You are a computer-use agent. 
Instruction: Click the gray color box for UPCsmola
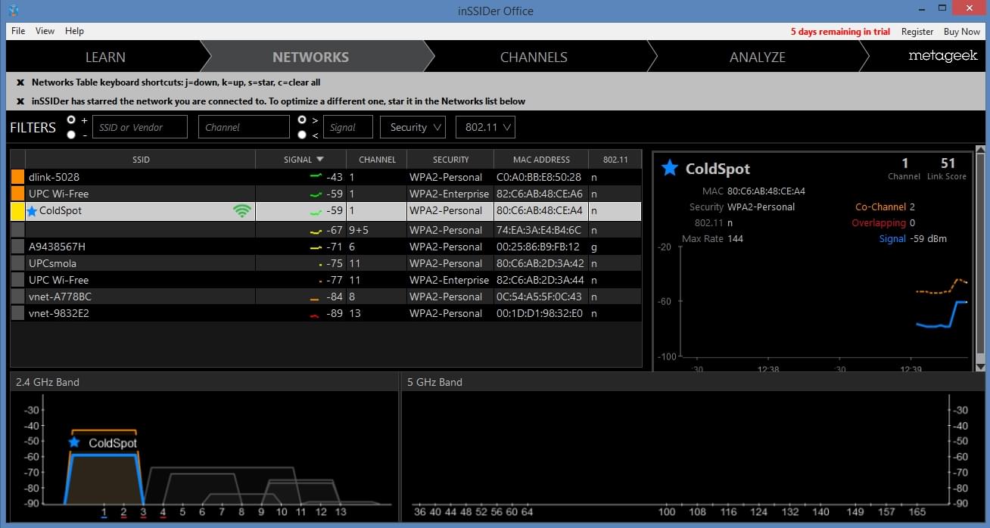click(17, 263)
